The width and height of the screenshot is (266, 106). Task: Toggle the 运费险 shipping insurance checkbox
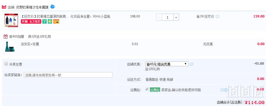point(147,89)
